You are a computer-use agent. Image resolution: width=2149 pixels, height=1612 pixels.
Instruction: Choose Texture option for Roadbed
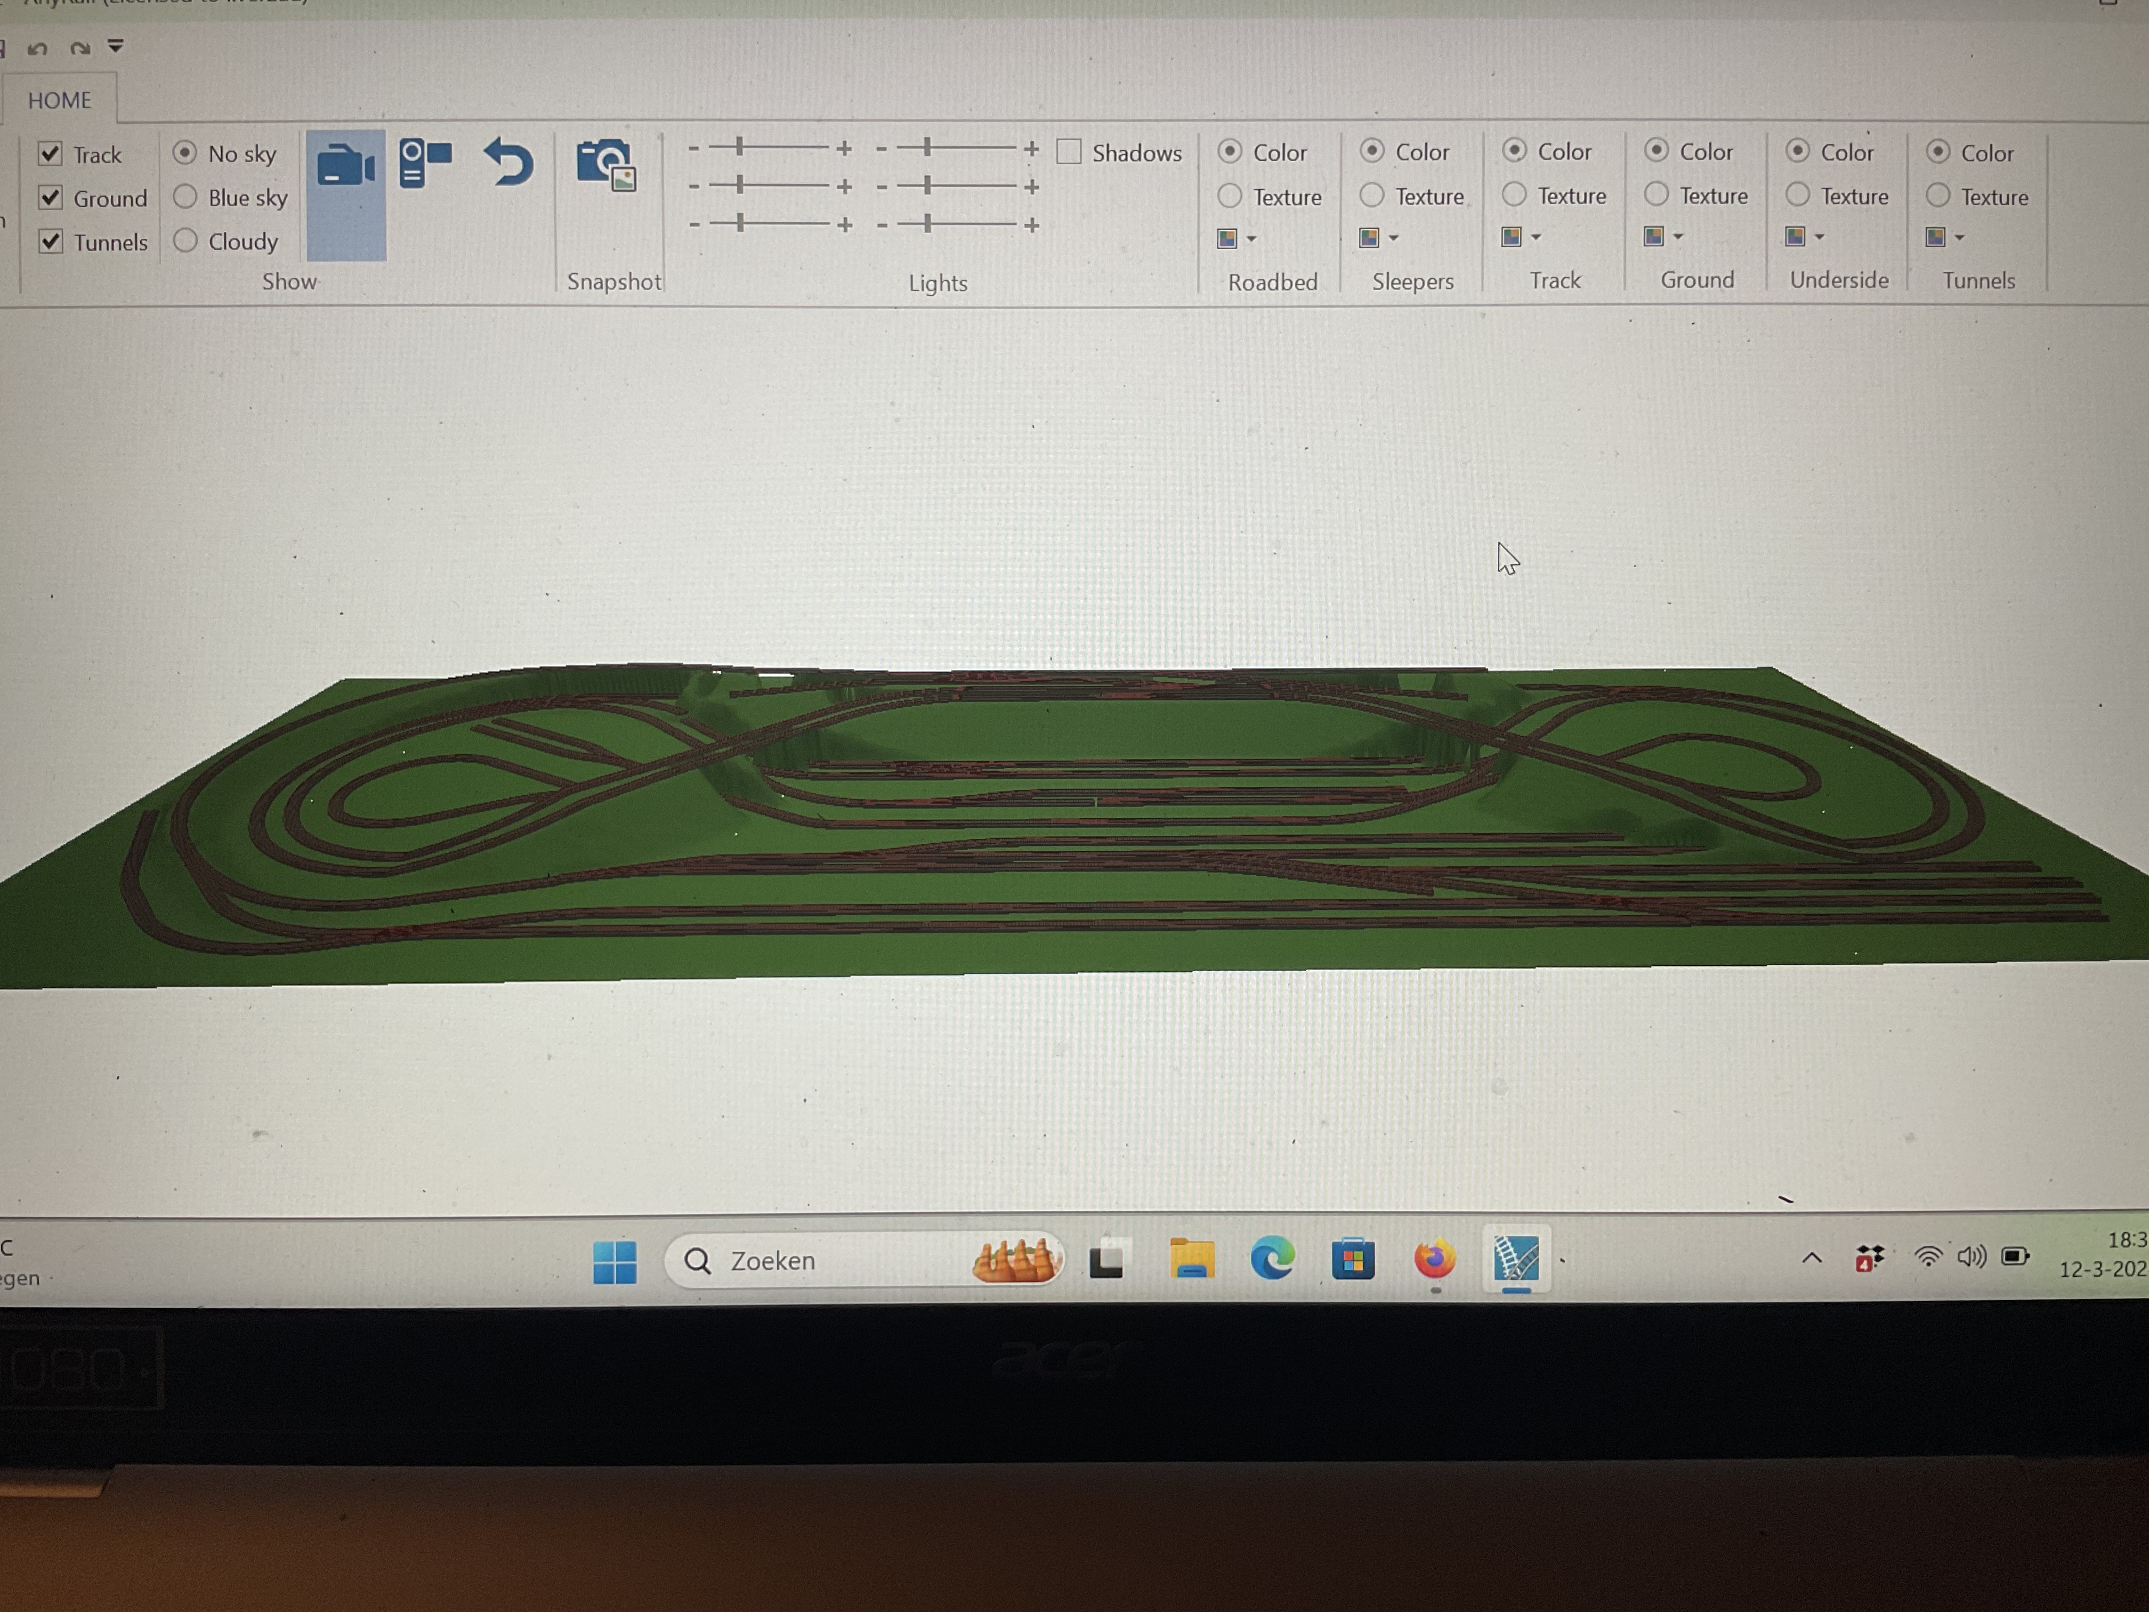click(x=1229, y=196)
